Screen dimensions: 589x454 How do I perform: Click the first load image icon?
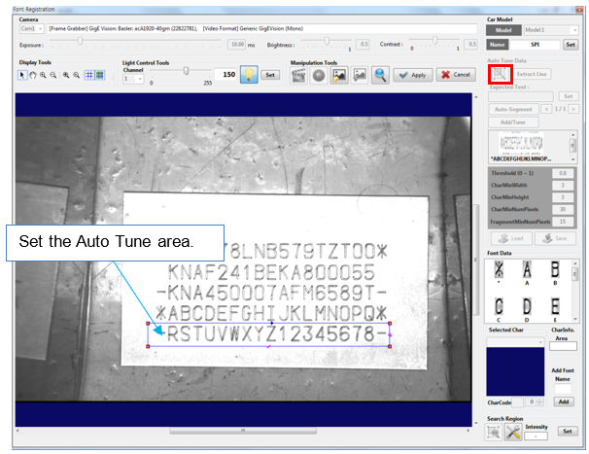pos(339,75)
